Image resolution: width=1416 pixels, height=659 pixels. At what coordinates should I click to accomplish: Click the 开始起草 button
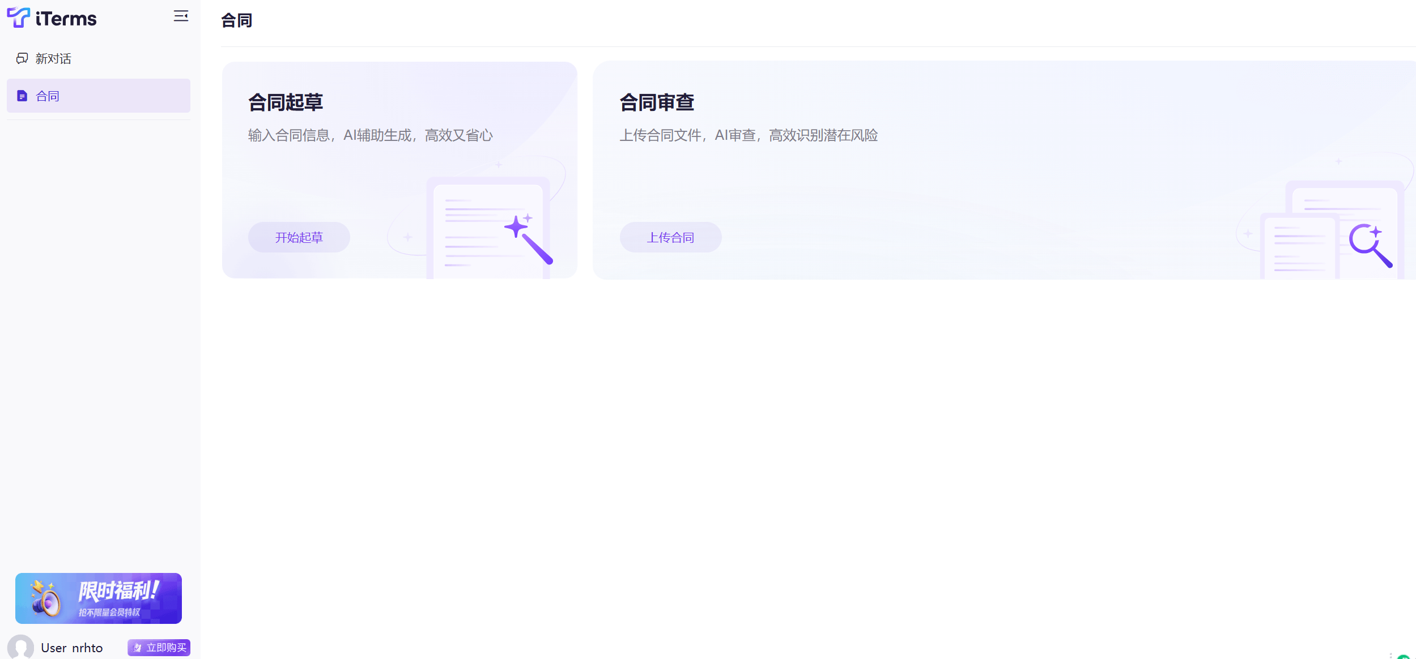tap(299, 237)
